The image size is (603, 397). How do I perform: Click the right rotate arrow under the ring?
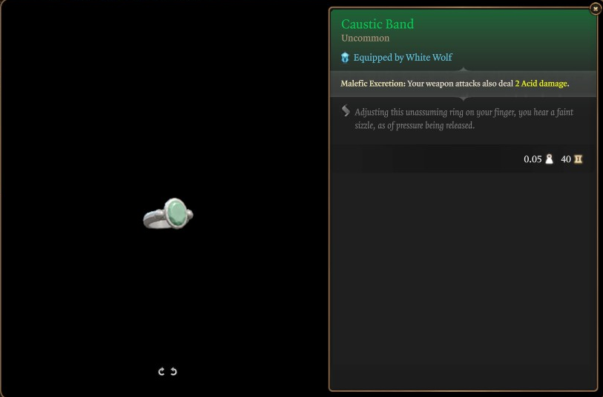click(x=174, y=371)
